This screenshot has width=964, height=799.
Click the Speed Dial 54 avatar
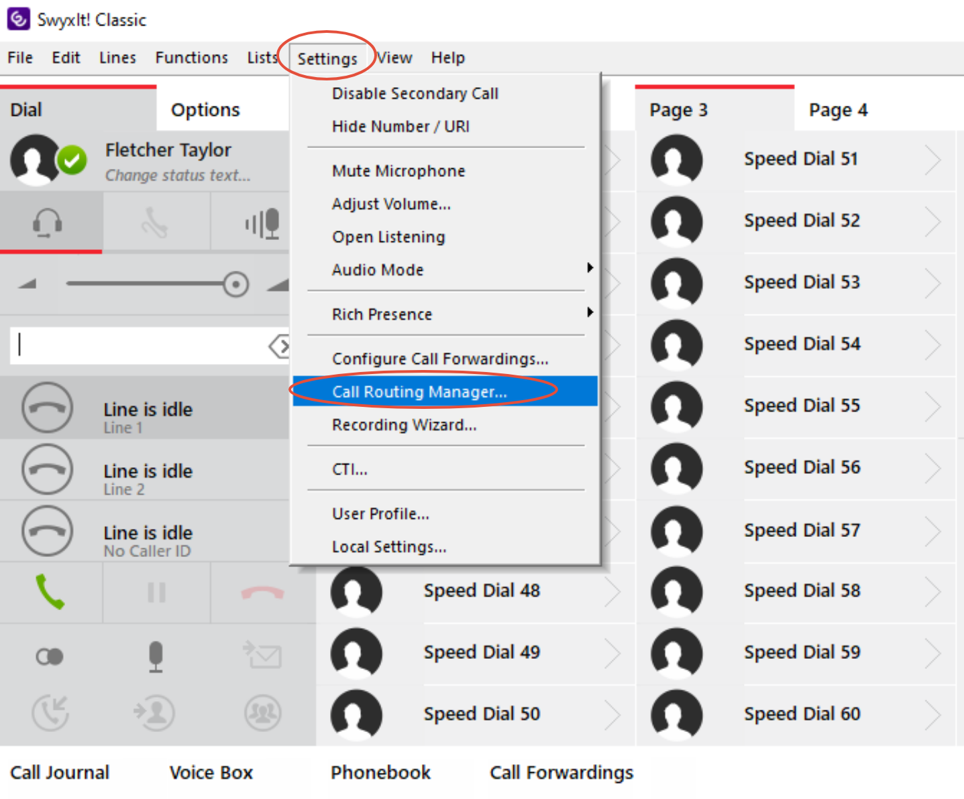pyautogui.click(x=677, y=345)
